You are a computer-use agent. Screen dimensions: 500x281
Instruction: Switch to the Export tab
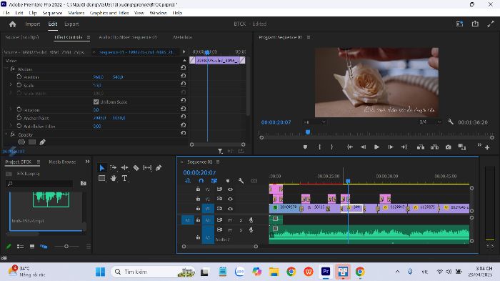click(x=71, y=24)
